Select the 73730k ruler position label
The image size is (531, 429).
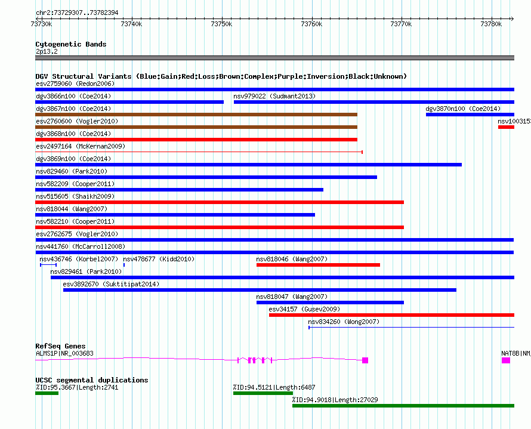click(41, 24)
